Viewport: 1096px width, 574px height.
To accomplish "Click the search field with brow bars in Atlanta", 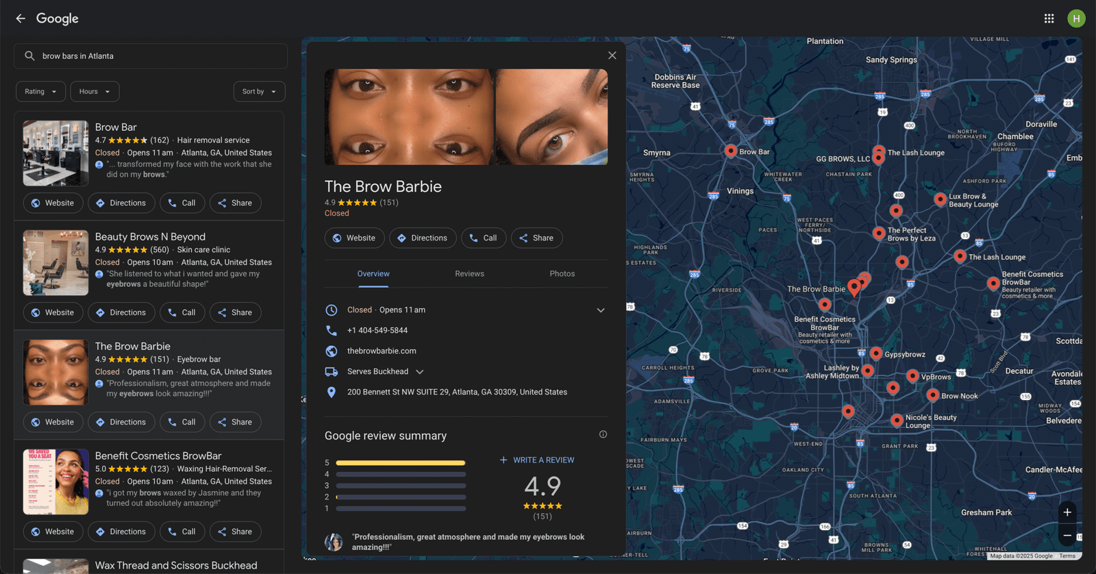I will pos(151,56).
